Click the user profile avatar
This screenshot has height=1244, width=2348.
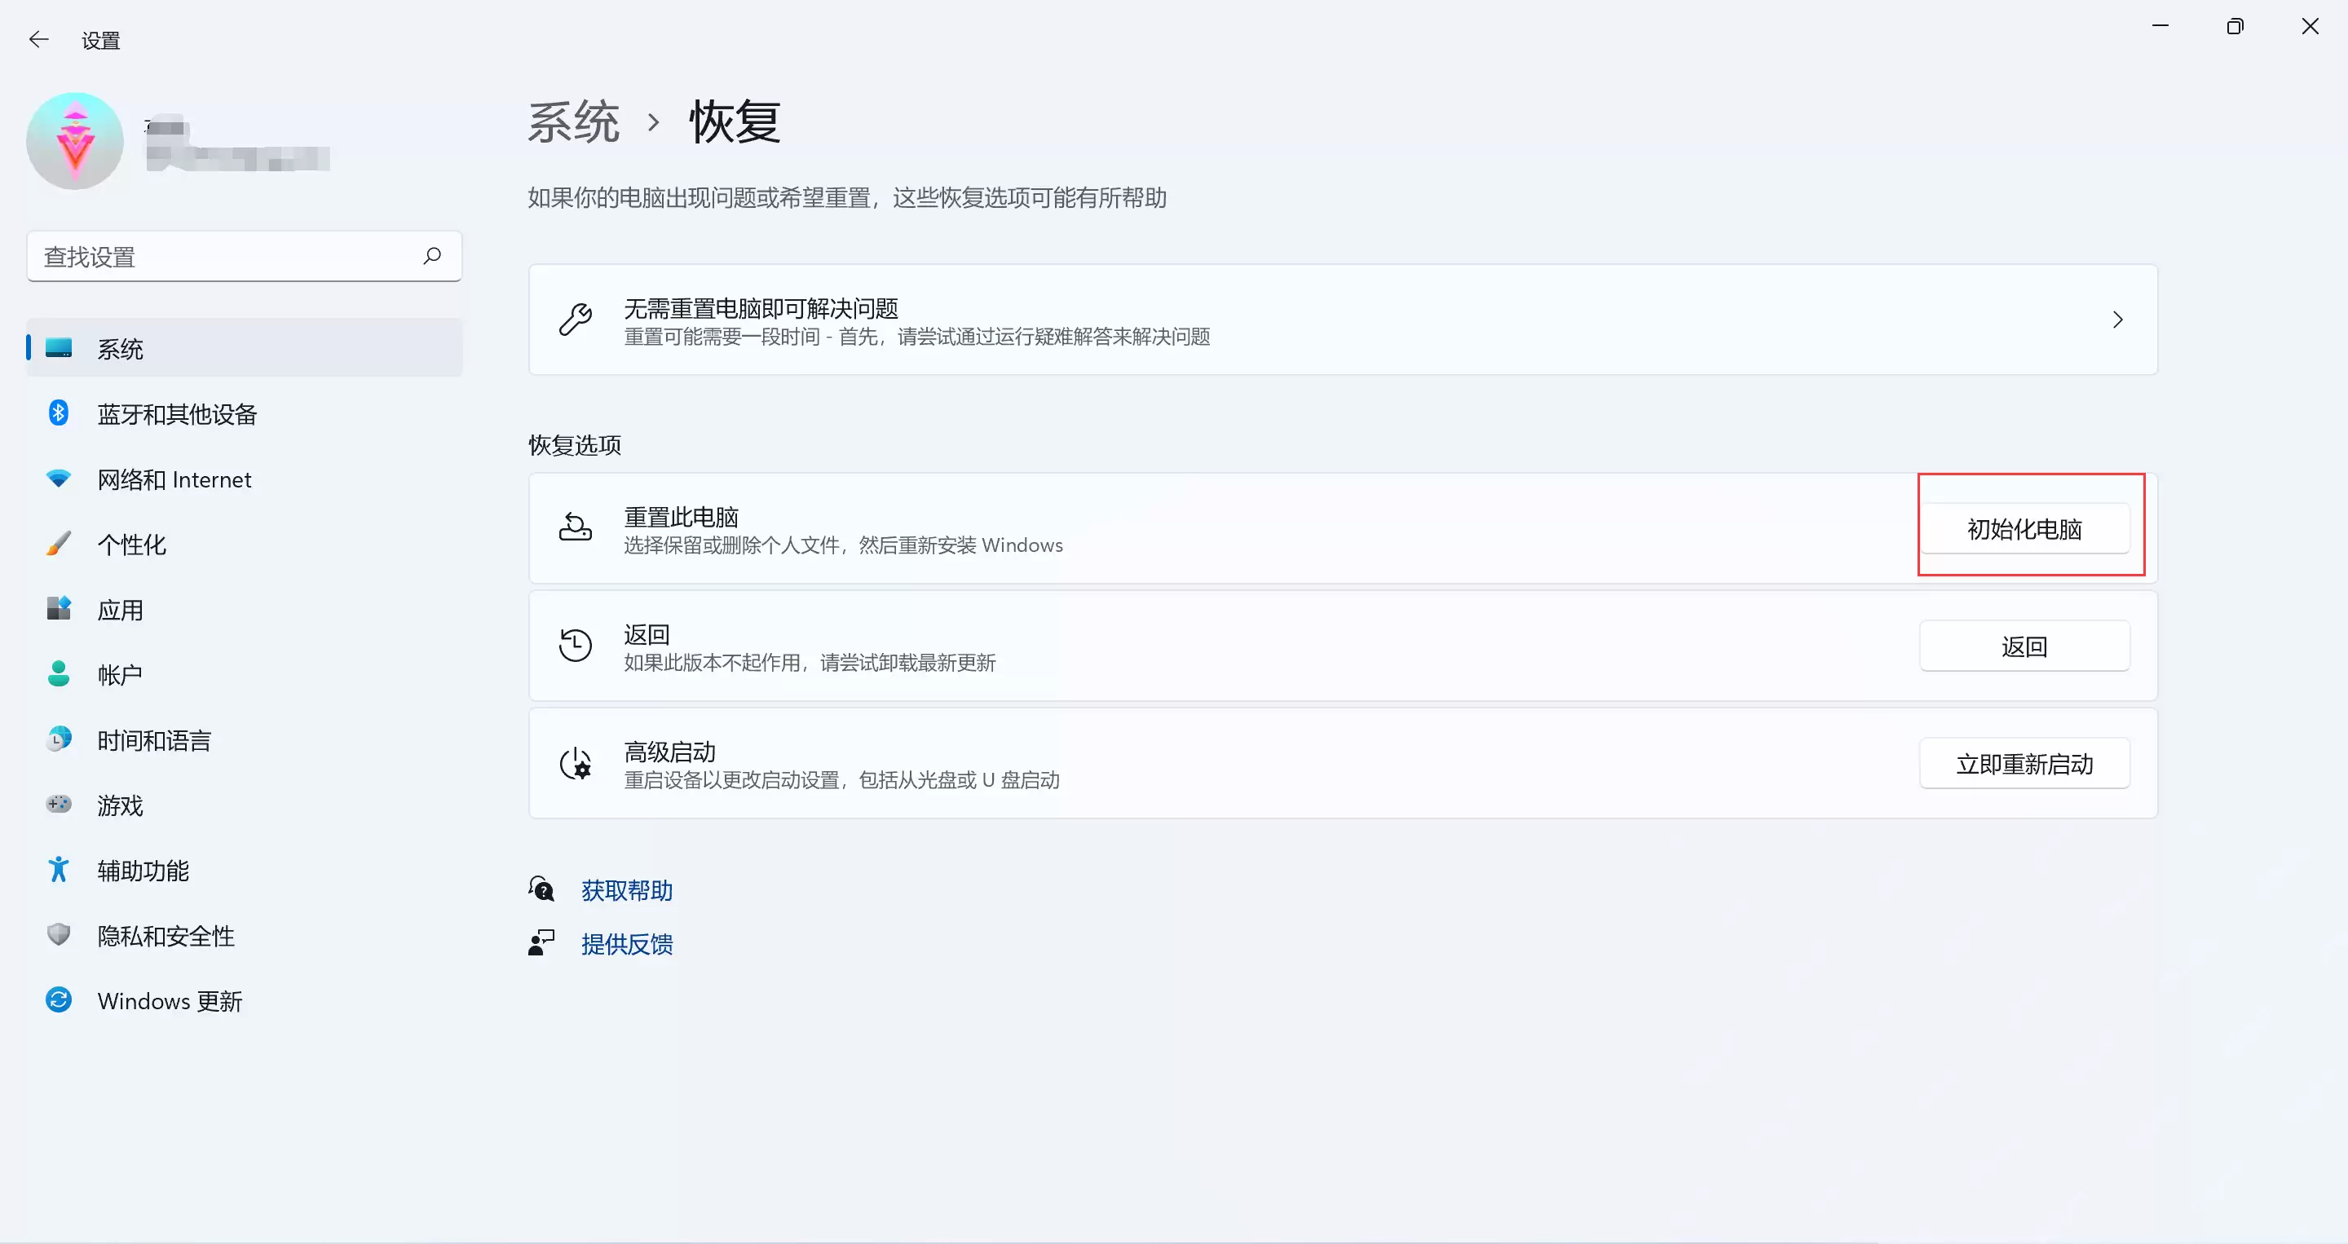coord(75,140)
